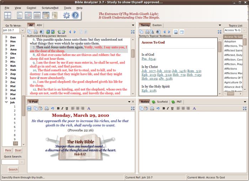Toggle bold in S-Pad toolbar
Screen dimensions: 249x181
pyautogui.click(x=58, y=108)
